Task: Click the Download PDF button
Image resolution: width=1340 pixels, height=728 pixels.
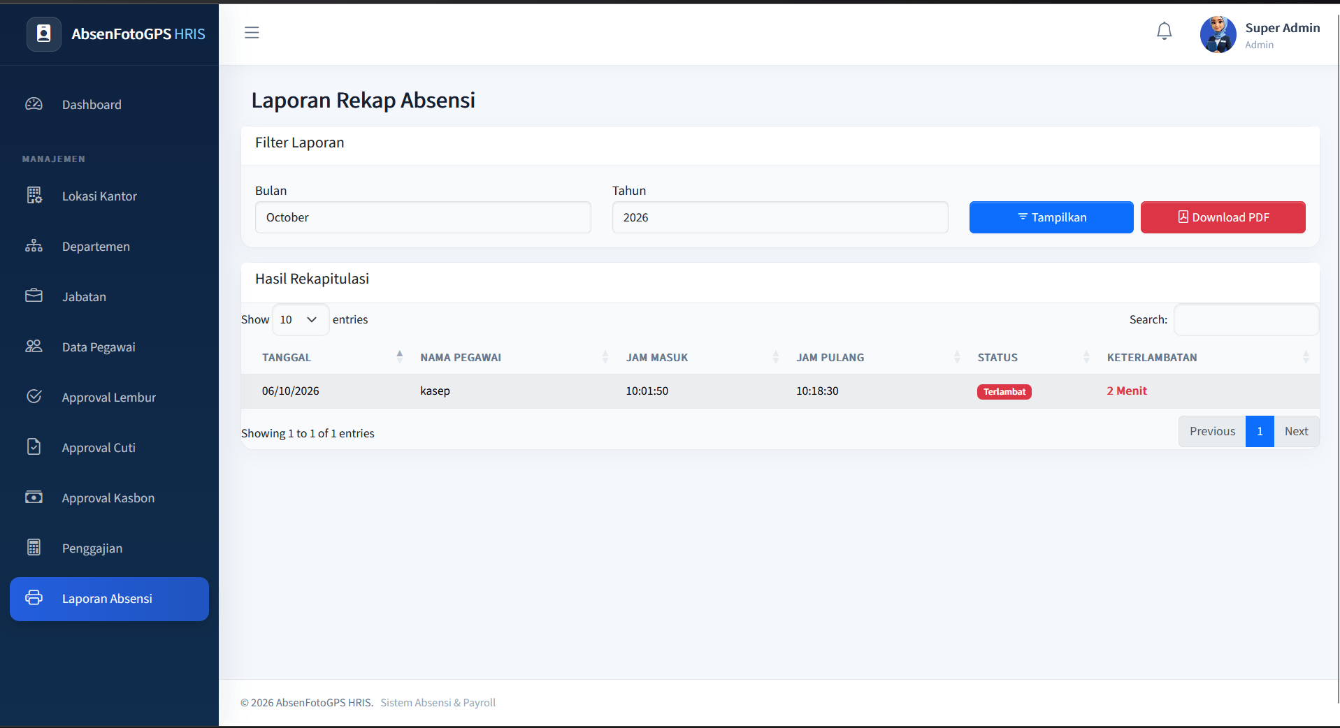Action: tap(1223, 217)
